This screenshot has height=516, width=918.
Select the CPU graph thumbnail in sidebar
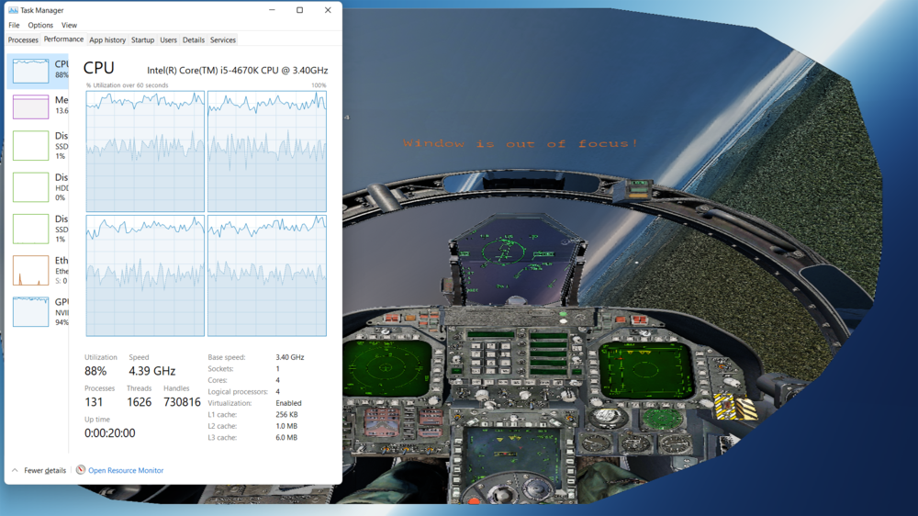(30, 71)
